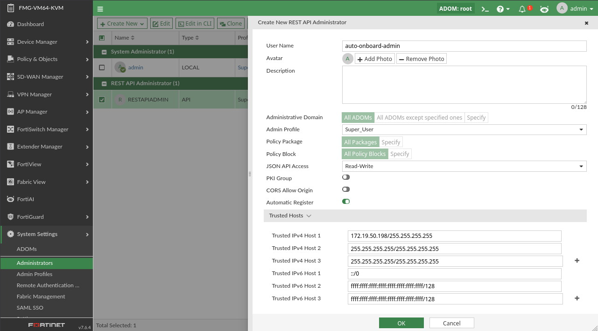Screen dimensions: 598x331
Task: Click the OK button to save
Action: click(x=401, y=323)
